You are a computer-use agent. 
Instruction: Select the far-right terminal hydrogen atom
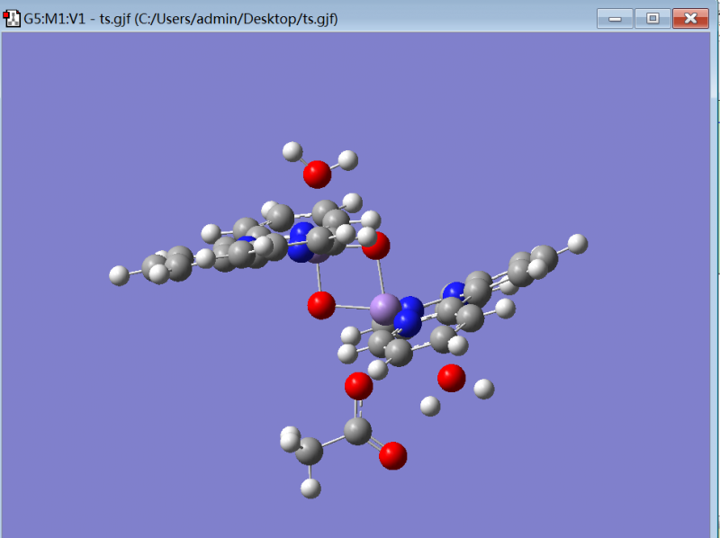point(578,244)
